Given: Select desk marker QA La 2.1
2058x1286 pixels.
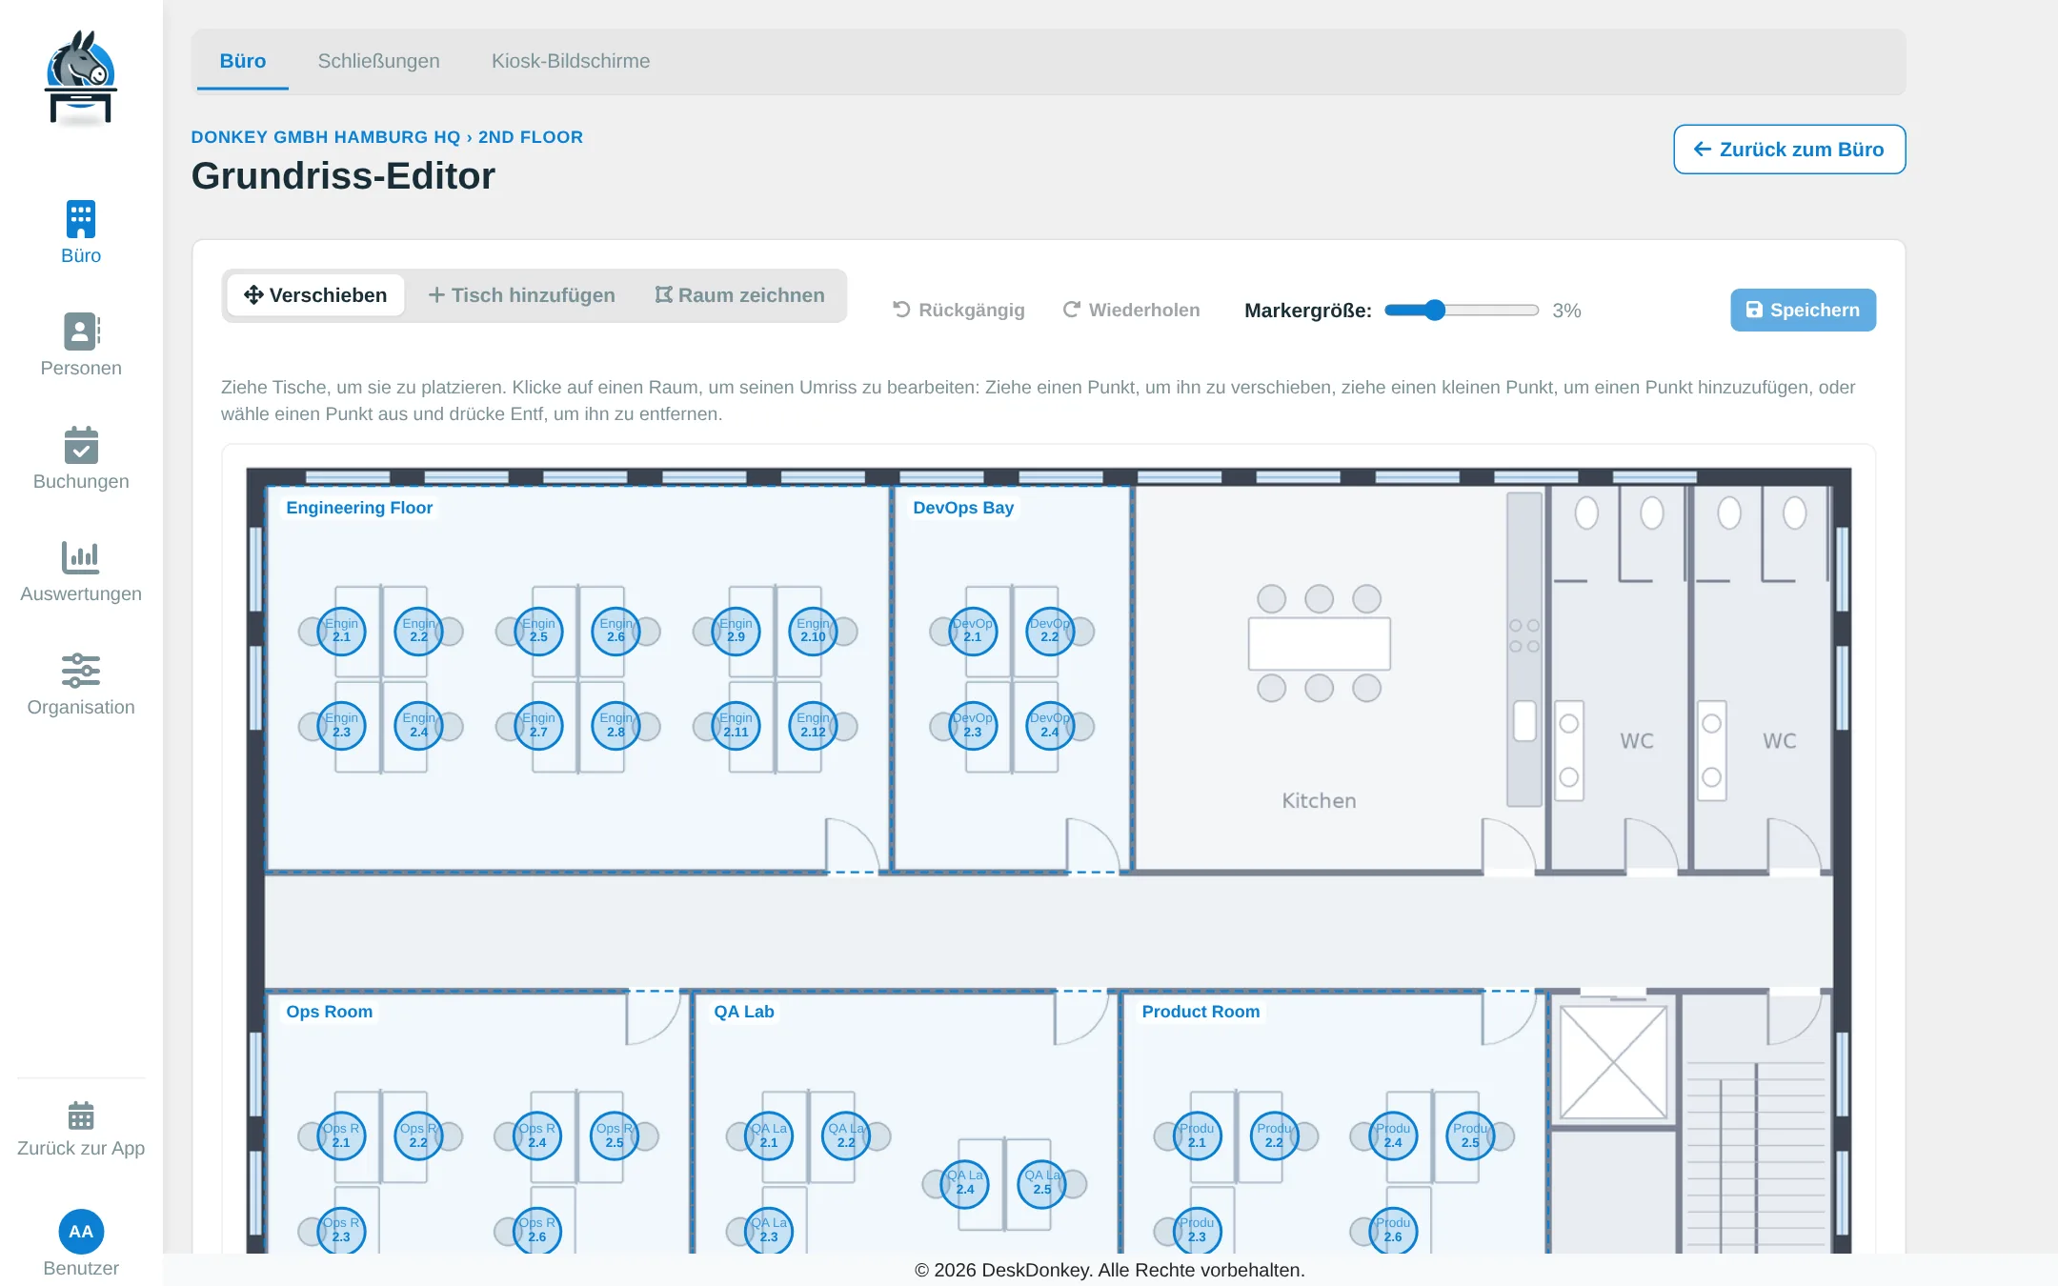Looking at the screenshot, I should [768, 1135].
